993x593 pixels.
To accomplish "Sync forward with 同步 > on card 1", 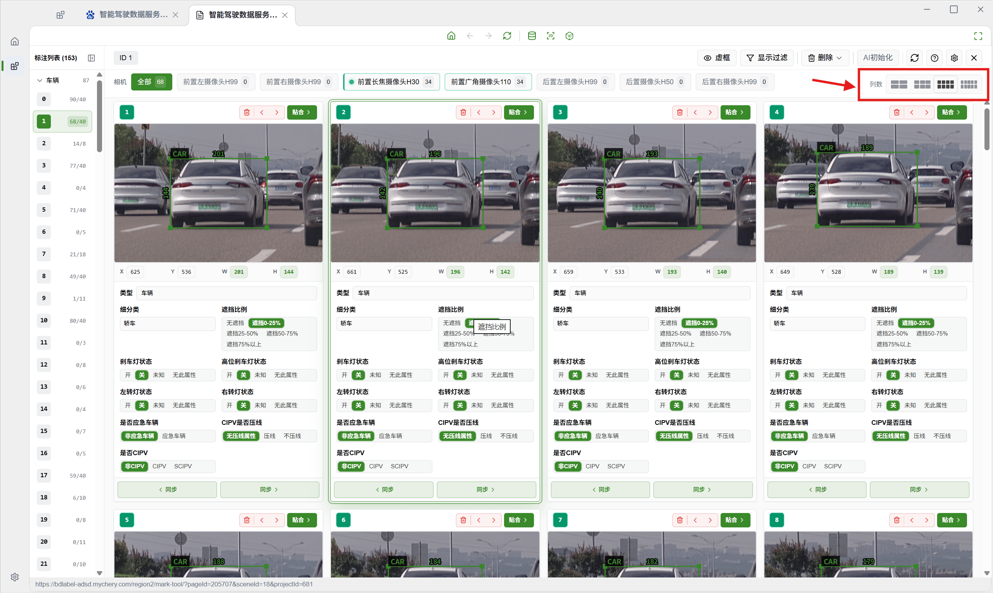I will [270, 489].
